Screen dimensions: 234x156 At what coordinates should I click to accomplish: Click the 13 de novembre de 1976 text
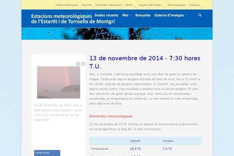click(144, 127)
